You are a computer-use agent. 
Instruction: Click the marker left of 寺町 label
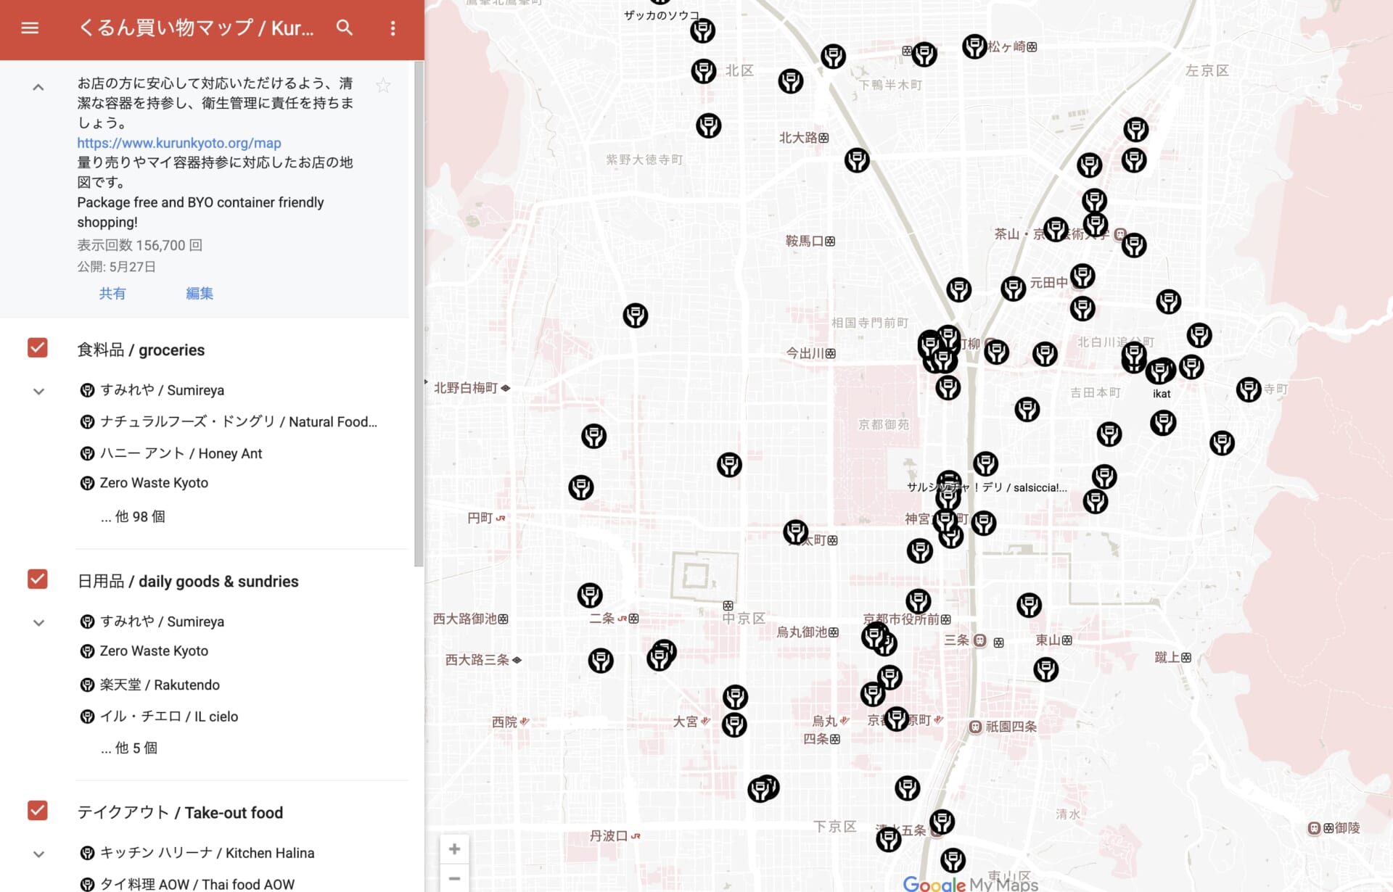pos(1248,389)
